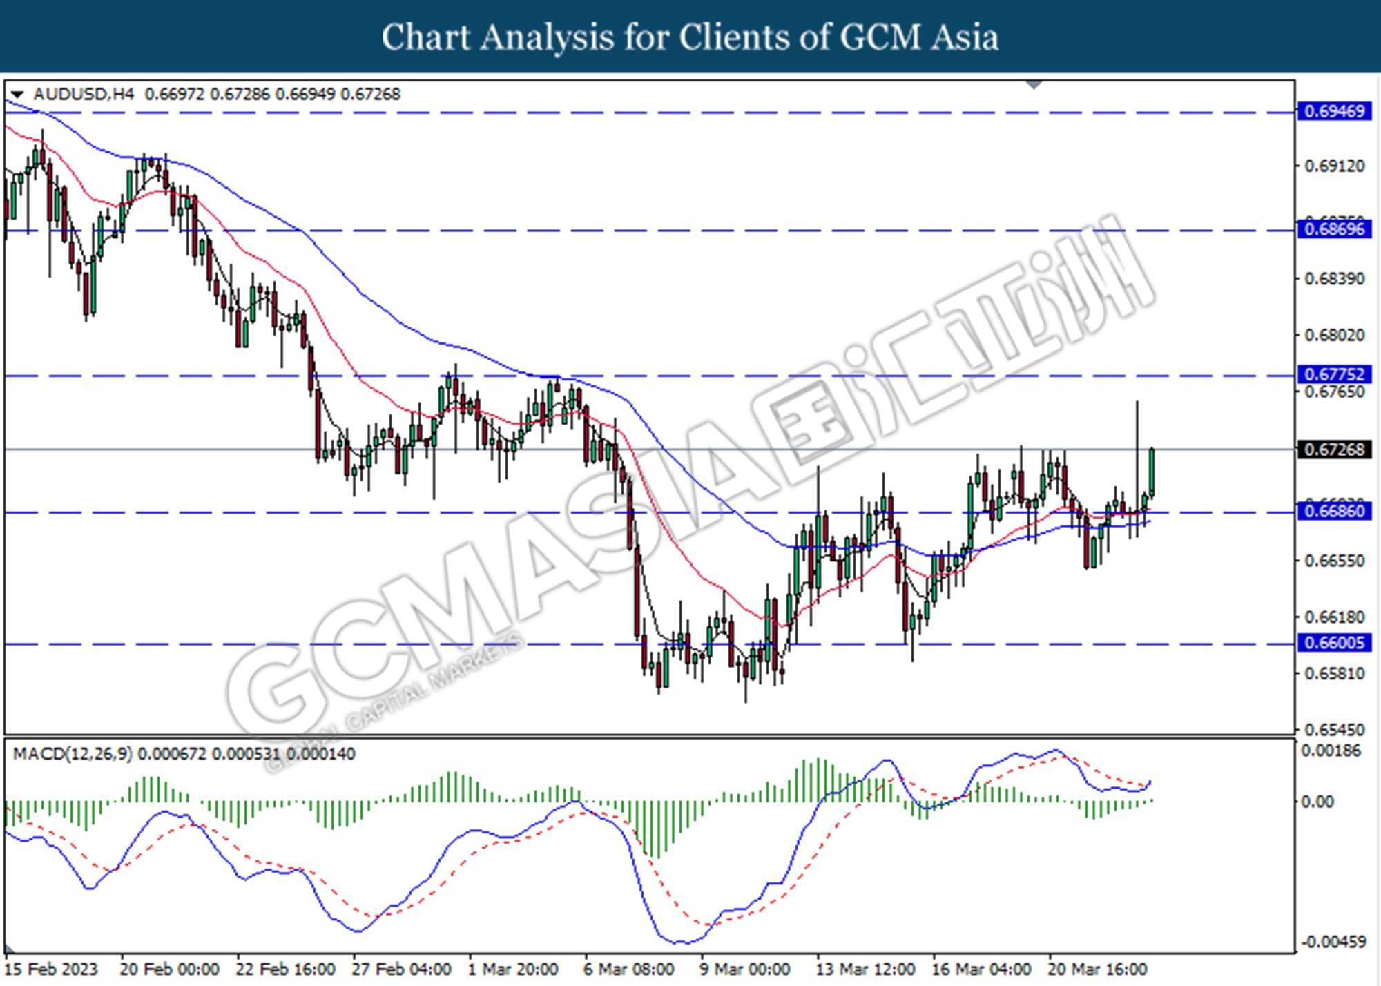Click the 0.00186 MACD scale value

tap(1331, 751)
